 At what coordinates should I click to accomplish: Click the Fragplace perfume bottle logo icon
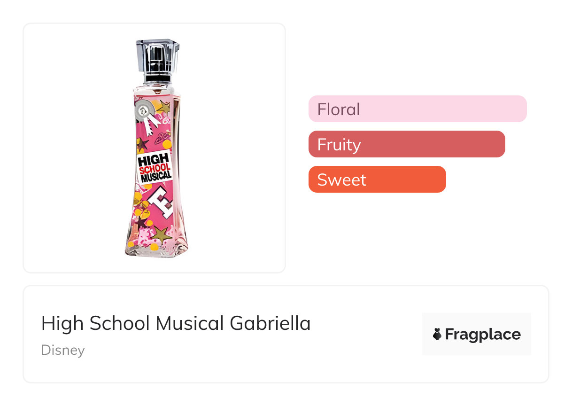pos(437,334)
